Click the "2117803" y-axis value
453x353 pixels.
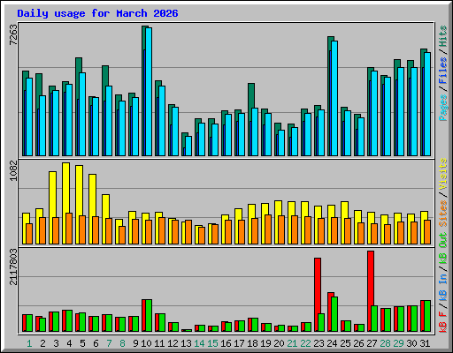(13, 267)
